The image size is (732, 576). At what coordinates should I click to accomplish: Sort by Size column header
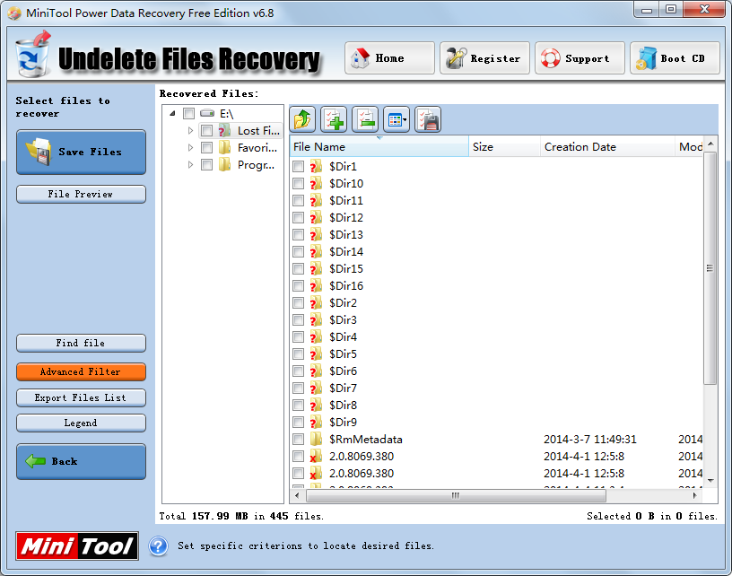(505, 146)
